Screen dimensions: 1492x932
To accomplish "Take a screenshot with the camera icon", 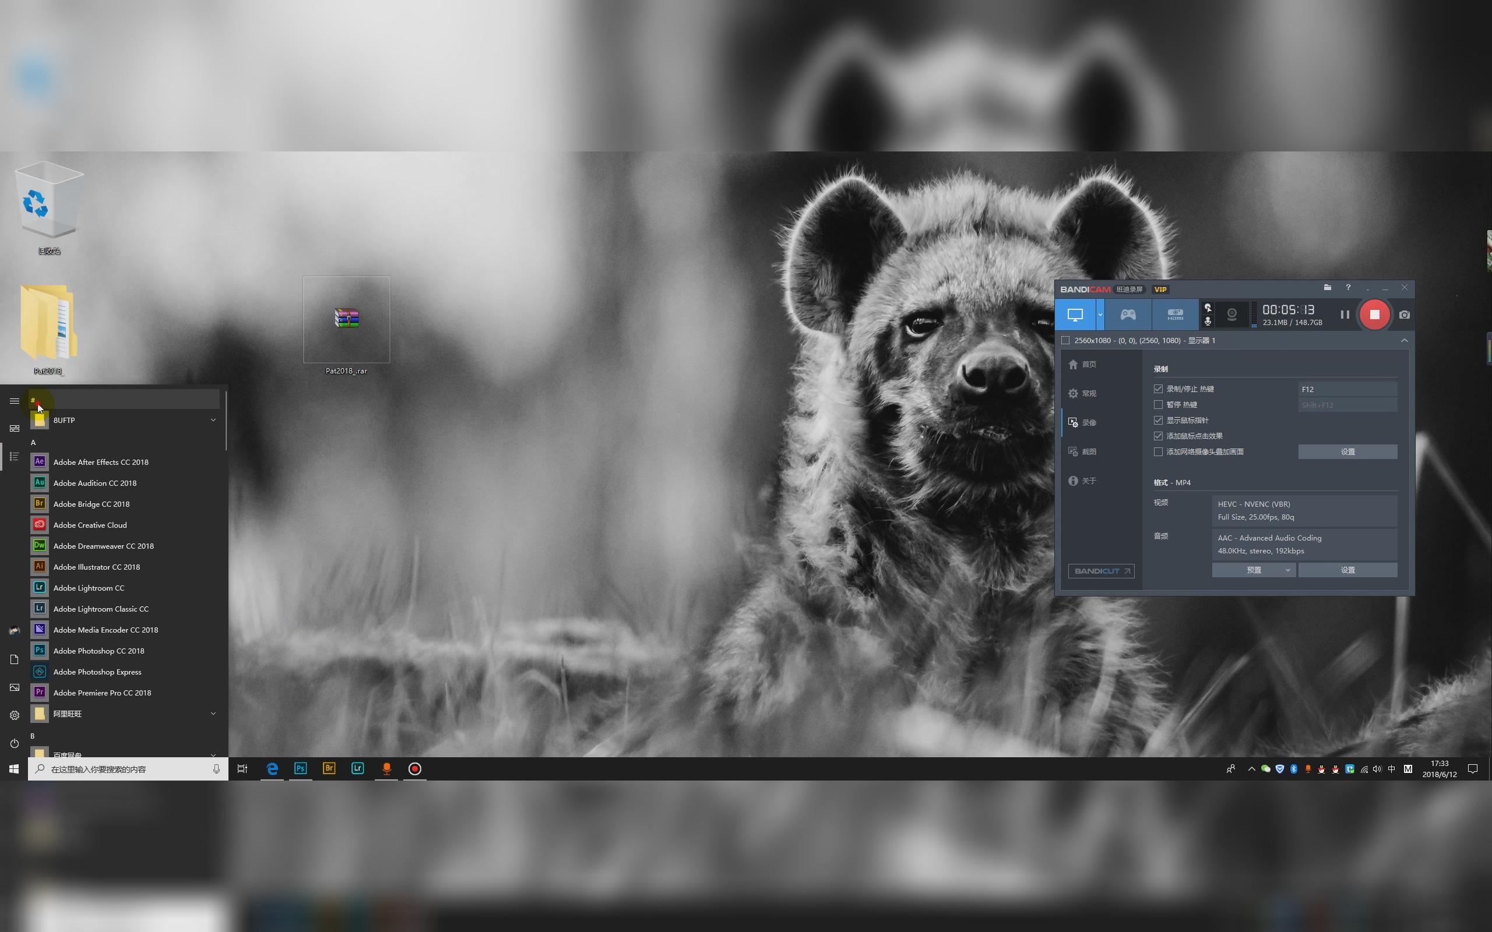I will coord(1405,315).
